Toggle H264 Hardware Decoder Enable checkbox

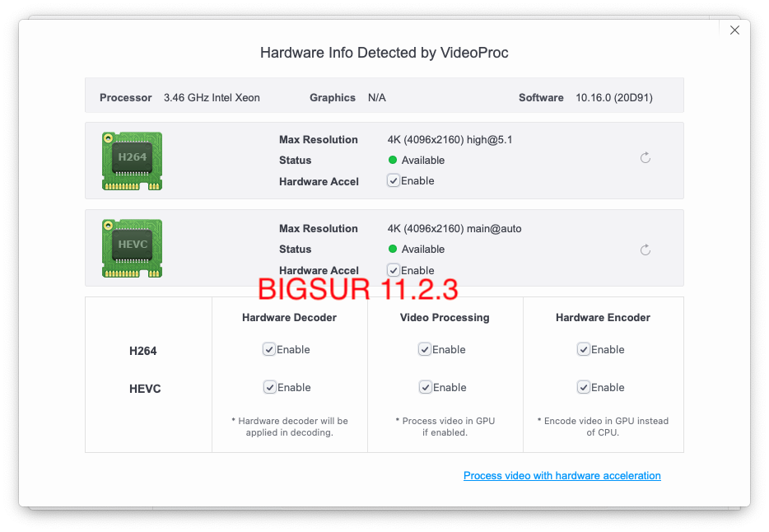point(268,350)
